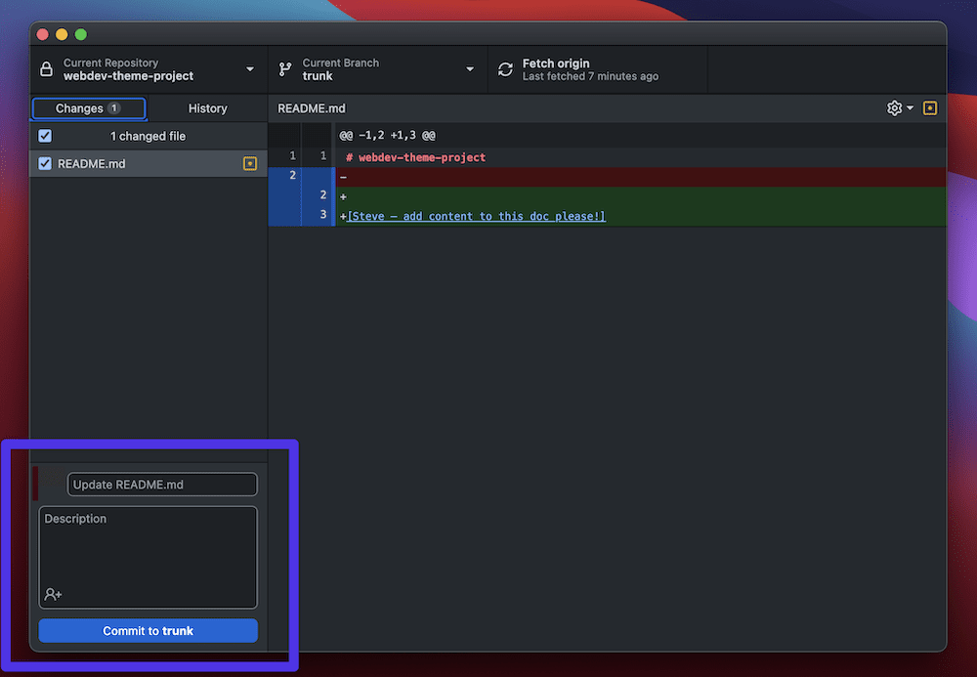Toggle the '1 changed file' select-all checkbox
The height and width of the screenshot is (677, 977).
click(x=45, y=136)
